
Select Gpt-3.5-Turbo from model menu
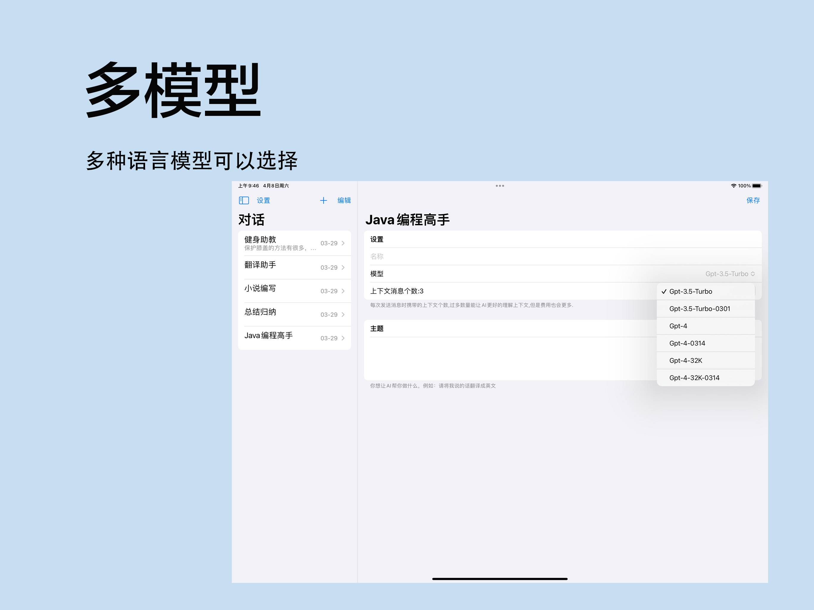tap(706, 291)
